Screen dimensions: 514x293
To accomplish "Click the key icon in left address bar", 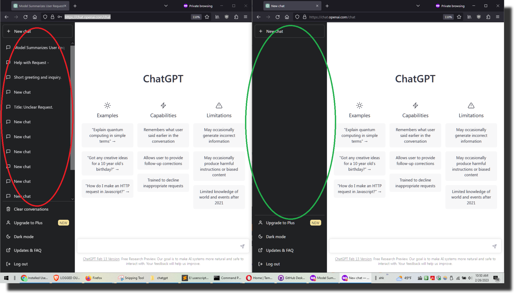I will (60, 17).
